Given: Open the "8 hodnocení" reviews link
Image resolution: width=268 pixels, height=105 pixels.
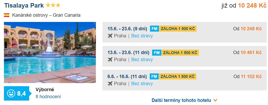Looking at the screenshot, I should pos(48,97).
